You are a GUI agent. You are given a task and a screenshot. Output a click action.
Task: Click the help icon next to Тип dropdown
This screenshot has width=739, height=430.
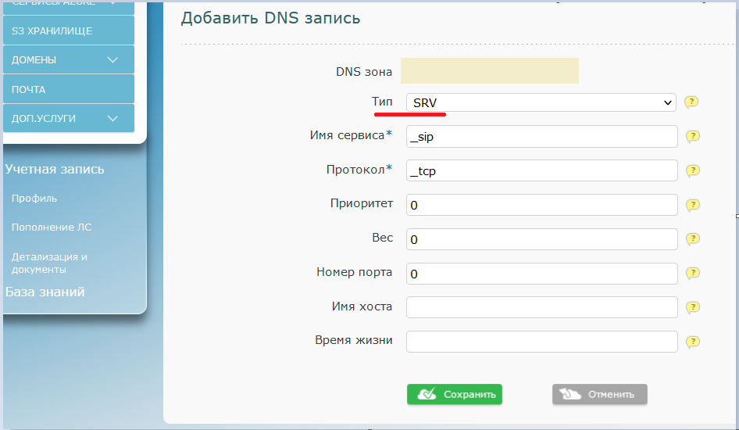pos(691,102)
